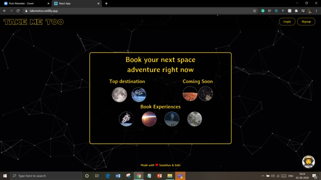Image resolution: width=321 pixels, height=180 pixels.
Task: Open the clock and date flyout
Action: (x=302, y=176)
